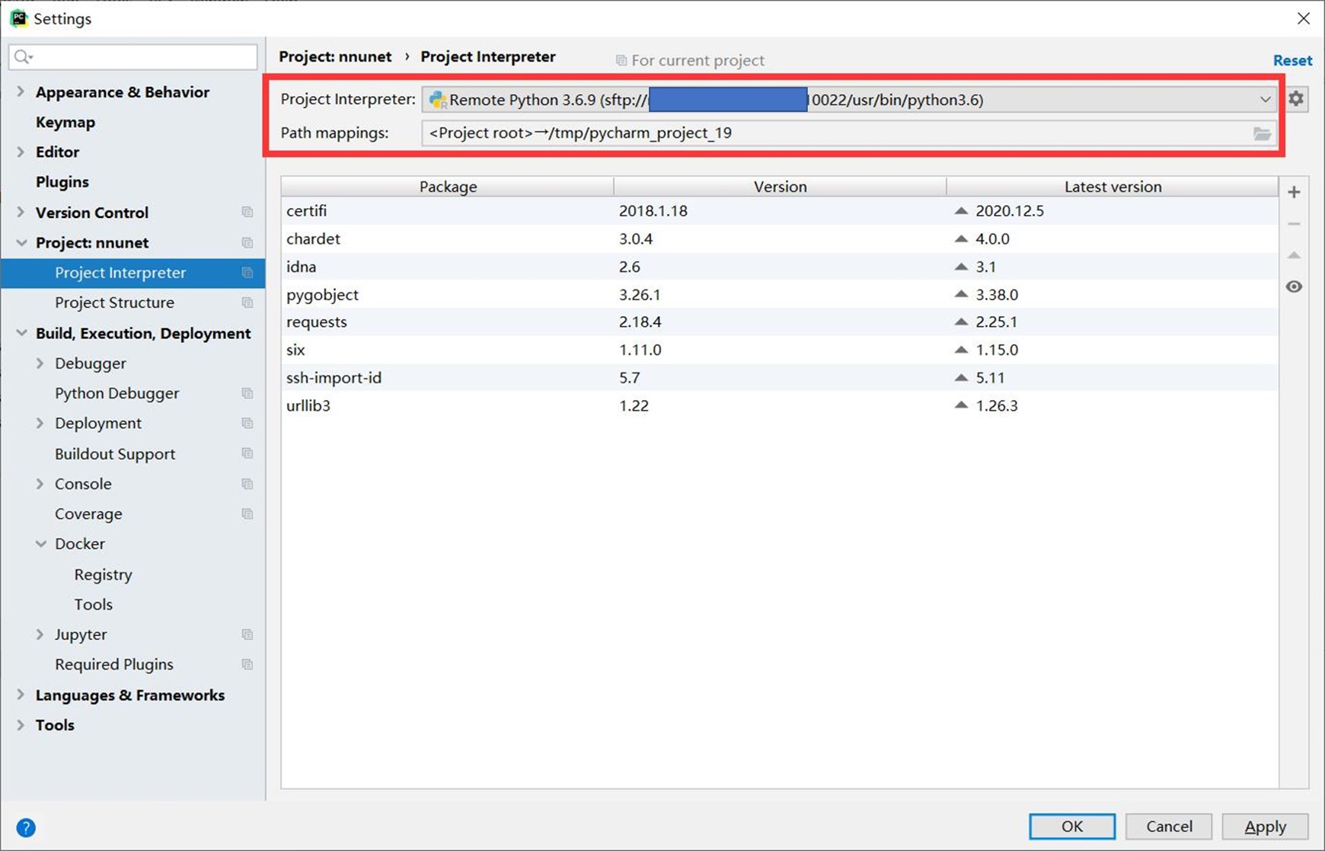The image size is (1325, 851).
Task: Open Python Debugger settings page
Action: tap(117, 393)
